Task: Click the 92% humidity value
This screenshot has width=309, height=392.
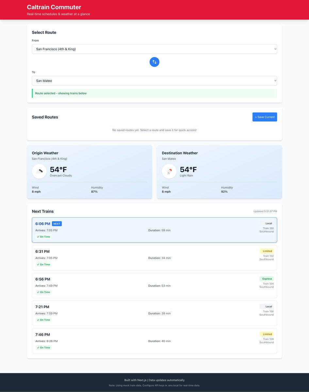Action: [224, 192]
